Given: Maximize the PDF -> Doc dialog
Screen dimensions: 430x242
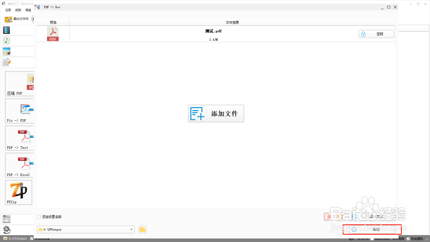Looking at the screenshot, I should (x=389, y=7).
